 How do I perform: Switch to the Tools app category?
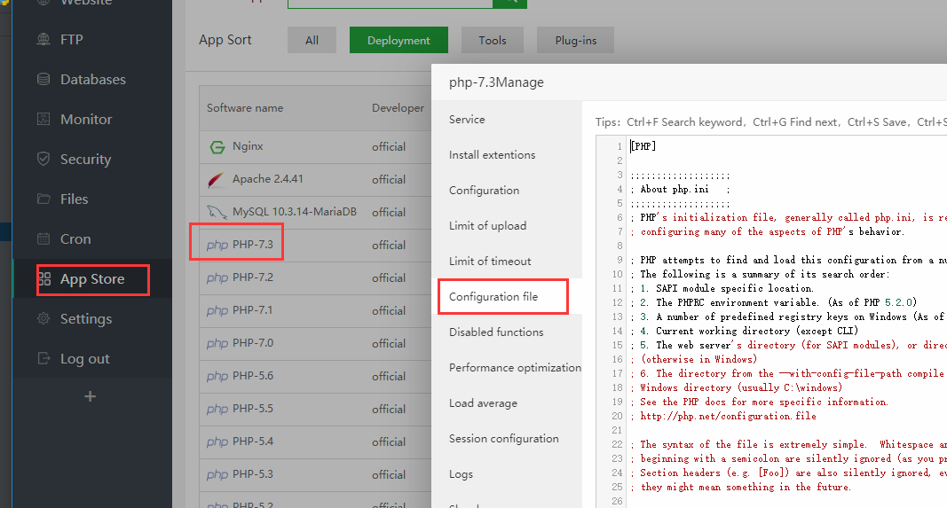coord(493,40)
